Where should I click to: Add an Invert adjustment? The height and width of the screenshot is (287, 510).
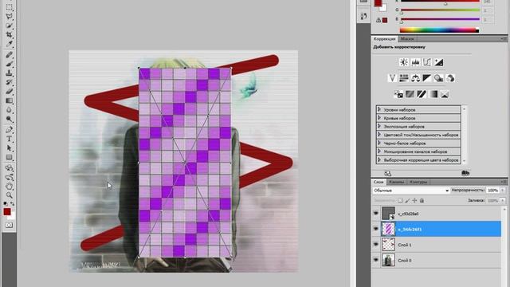pos(398,94)
